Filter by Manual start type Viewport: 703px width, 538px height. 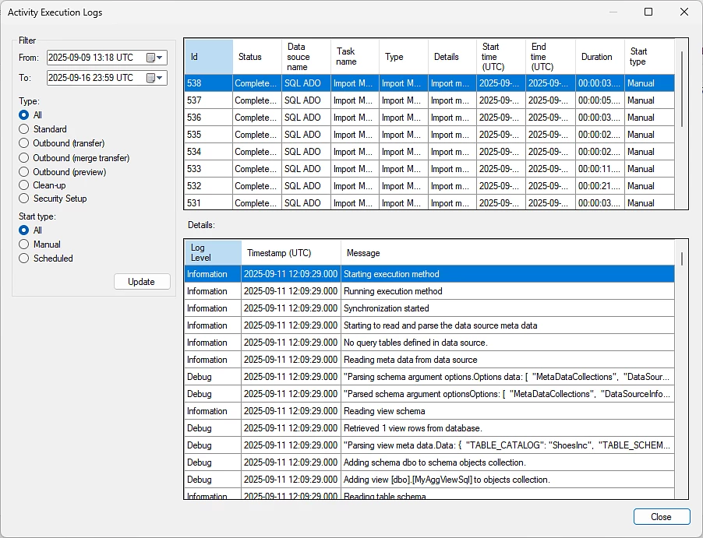pos(24,244)
